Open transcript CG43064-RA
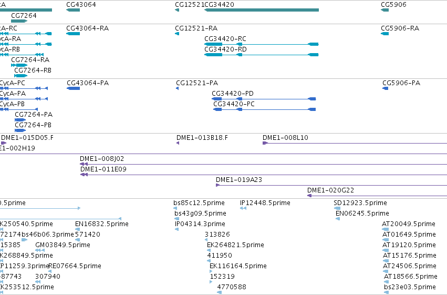Viewport: 447px width, 295px height. pyautogui.click(x=88, y=28)
